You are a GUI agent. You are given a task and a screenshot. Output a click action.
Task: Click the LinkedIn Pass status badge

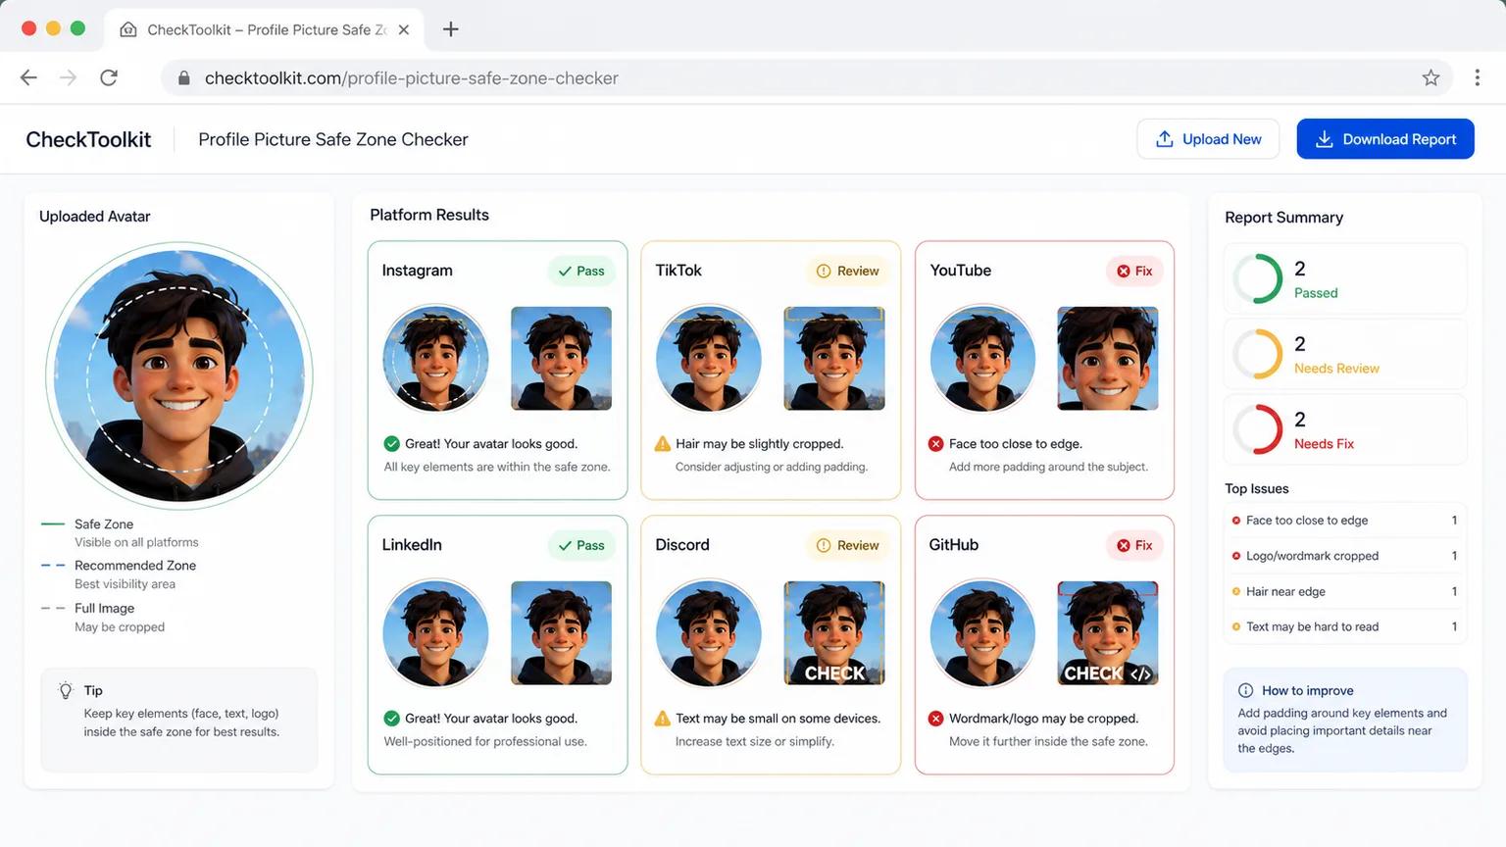[581, 545]
